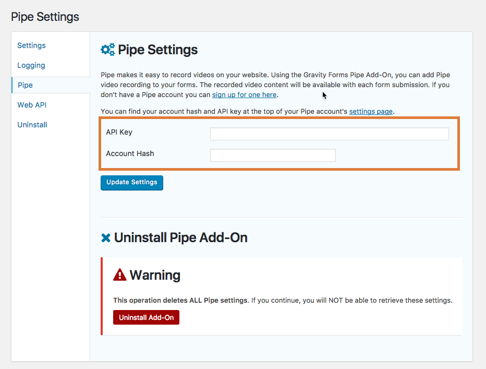Click the blue X icon beside Uninstall heading
The height and width of the screenshot is (369, 486).
[x=106, y=238]
